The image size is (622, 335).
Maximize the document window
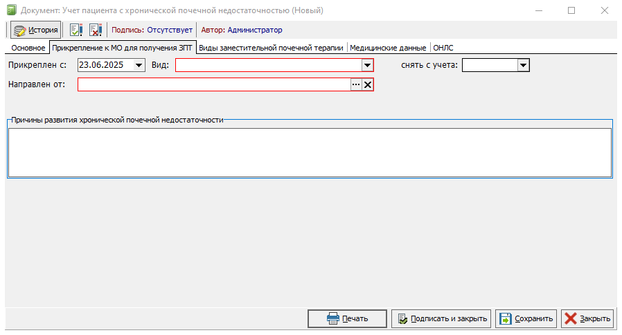pyautogui.click(x=571, y=10)
